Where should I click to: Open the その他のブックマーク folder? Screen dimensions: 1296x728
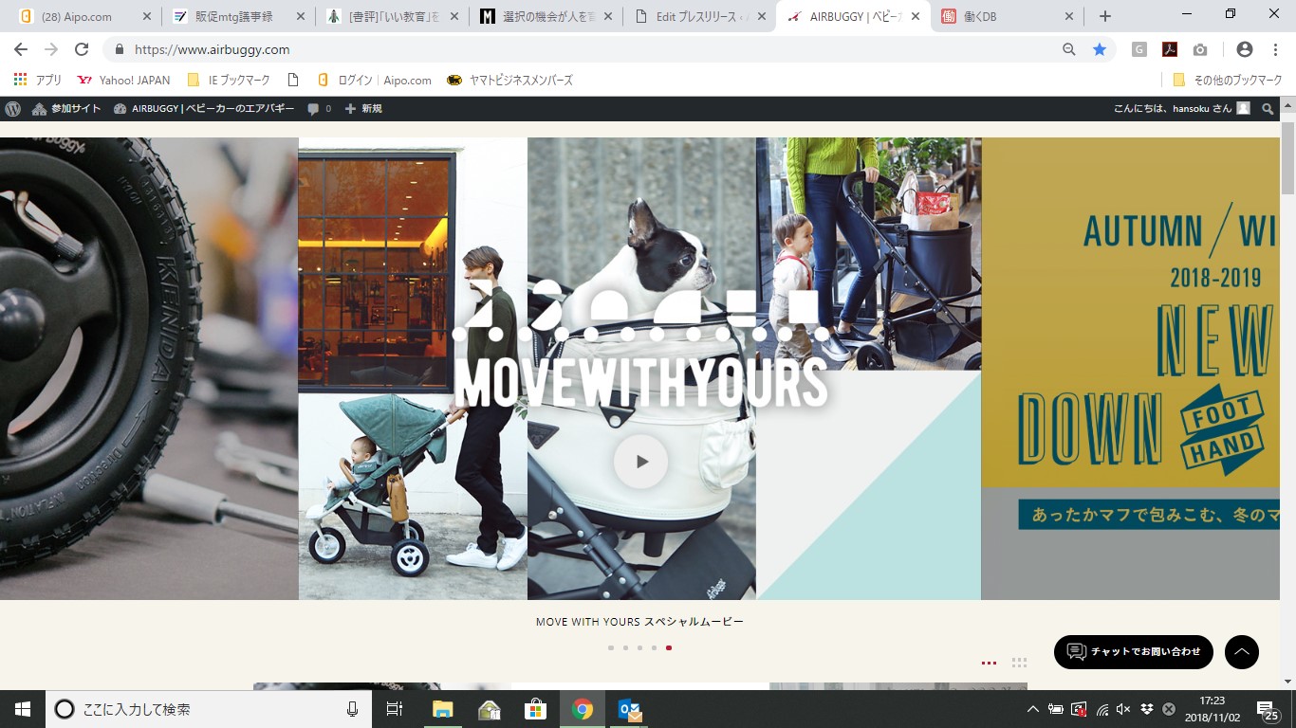pos(1227,81)
